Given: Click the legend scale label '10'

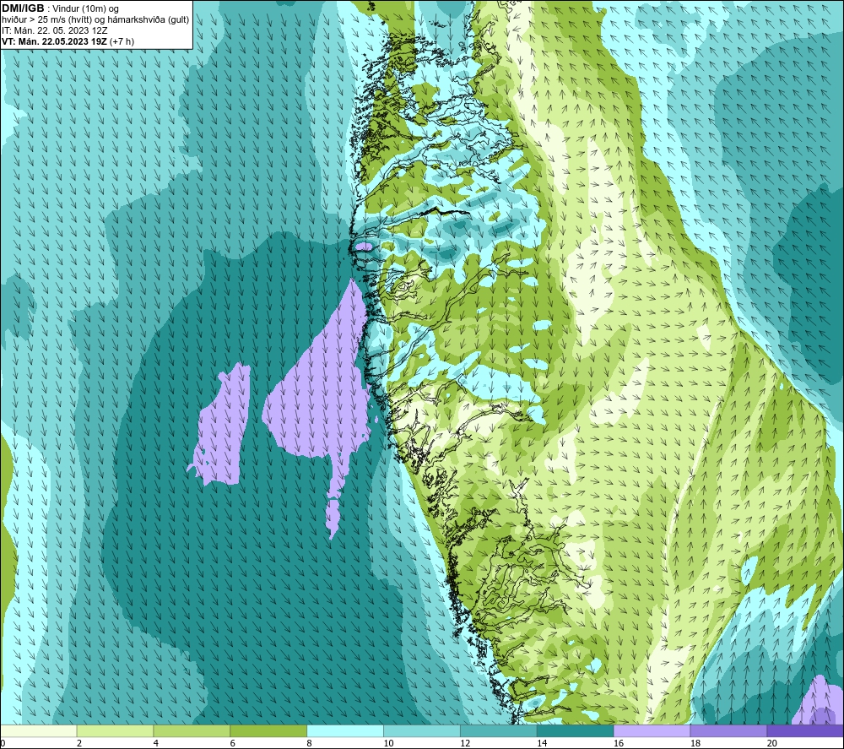Looking at the screenshot, I should pyautogui.click(x=388, y=743).
